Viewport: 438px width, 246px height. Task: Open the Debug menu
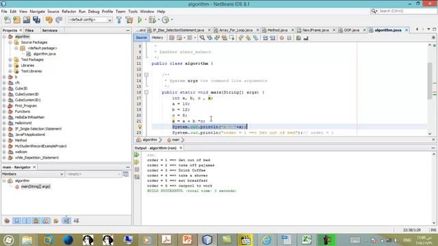tap(94, 12)
